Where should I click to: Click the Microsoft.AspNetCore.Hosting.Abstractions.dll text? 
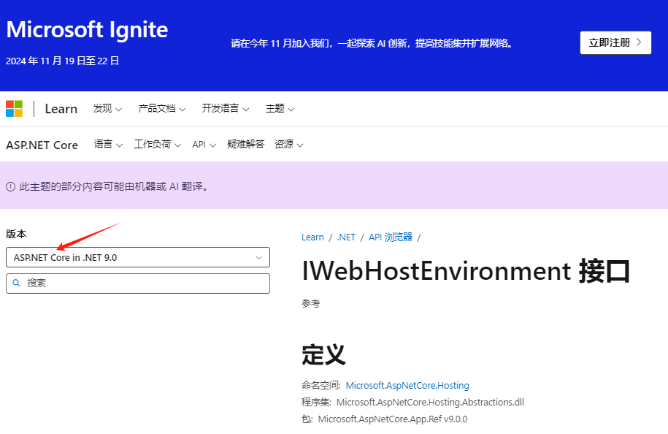pos(430,402)
